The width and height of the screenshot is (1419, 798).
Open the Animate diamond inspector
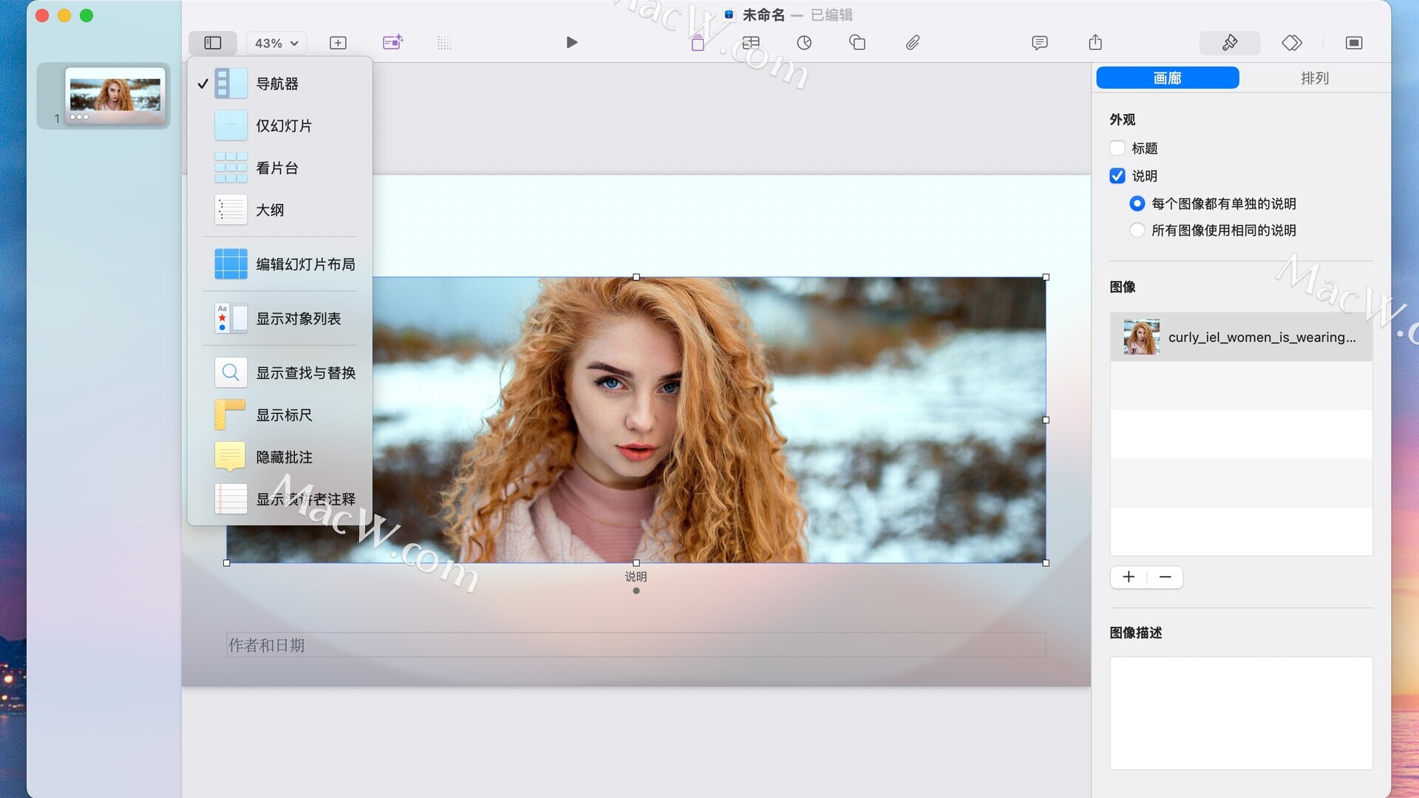[x=1292, y=43]
